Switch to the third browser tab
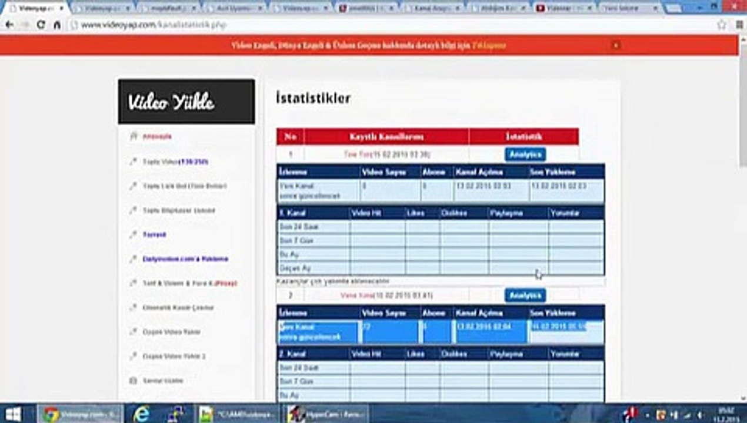This screenshot has width=747, height=423. point(168,9)
